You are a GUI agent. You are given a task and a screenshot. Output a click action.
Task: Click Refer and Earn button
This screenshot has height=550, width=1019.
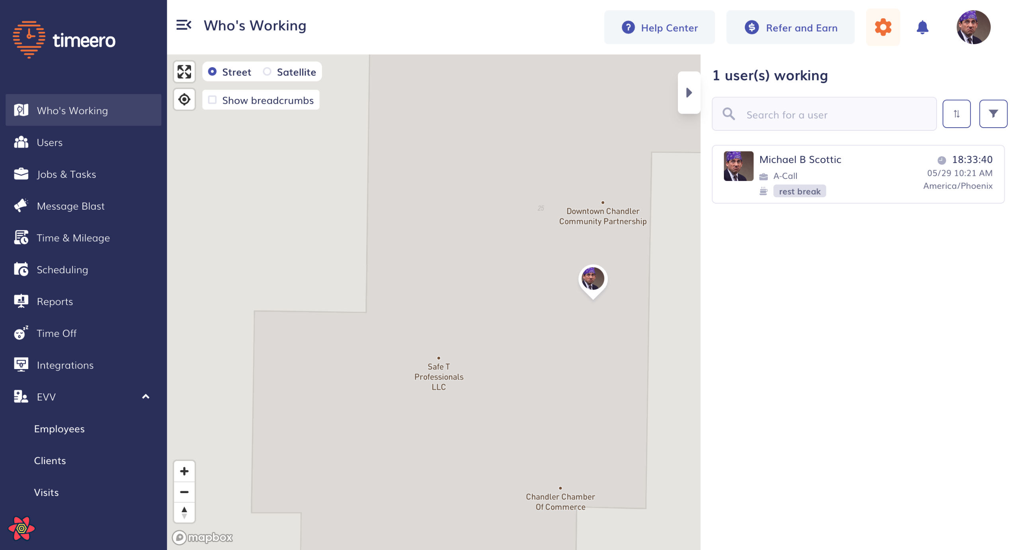(x=790, y=27)
